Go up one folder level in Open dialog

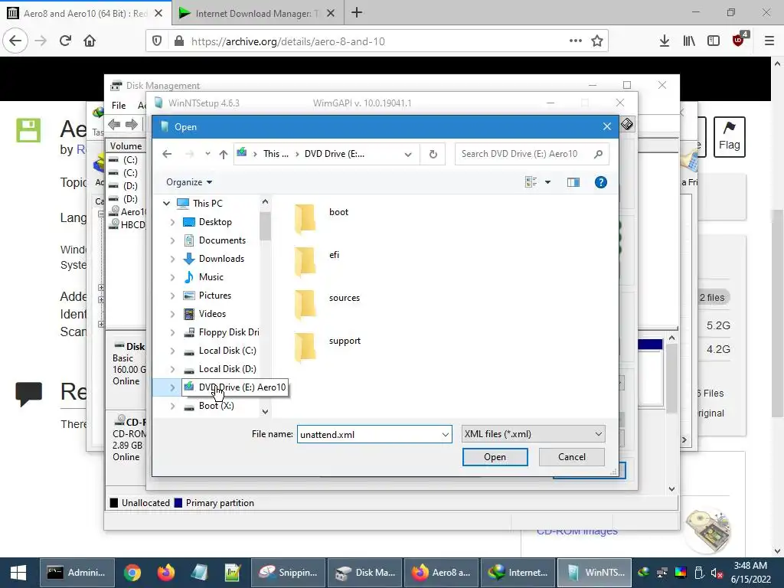click(x=224, y=154)
